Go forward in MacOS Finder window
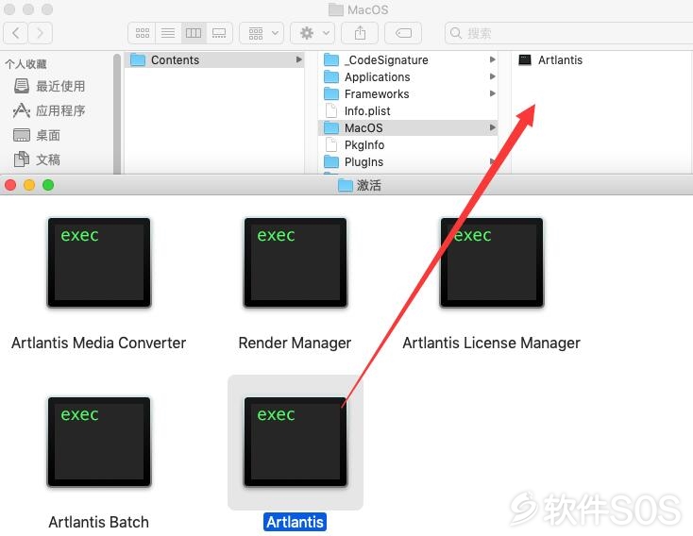 (41, 33)
